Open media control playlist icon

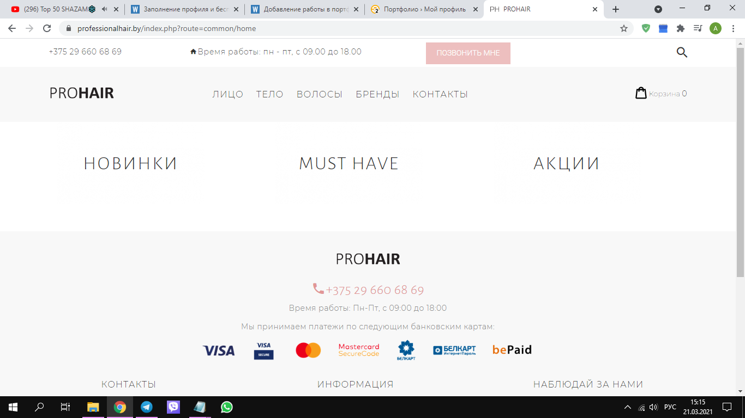point(698,28)
